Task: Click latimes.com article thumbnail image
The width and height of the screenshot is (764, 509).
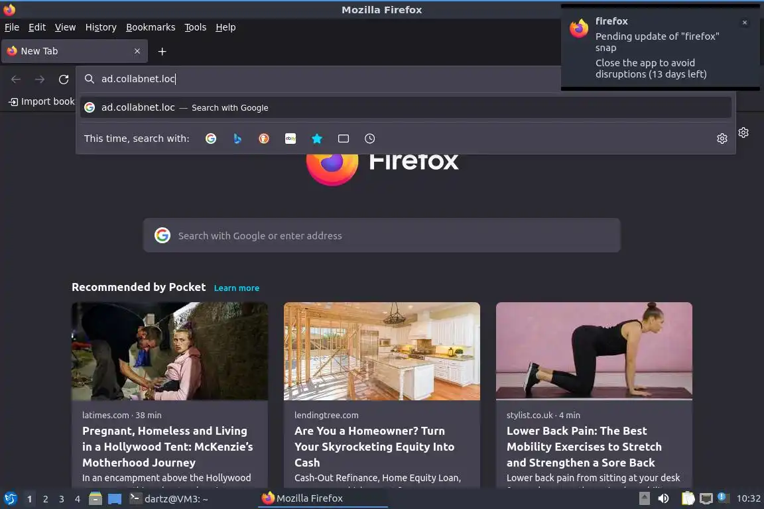Action: pos(170,351)
